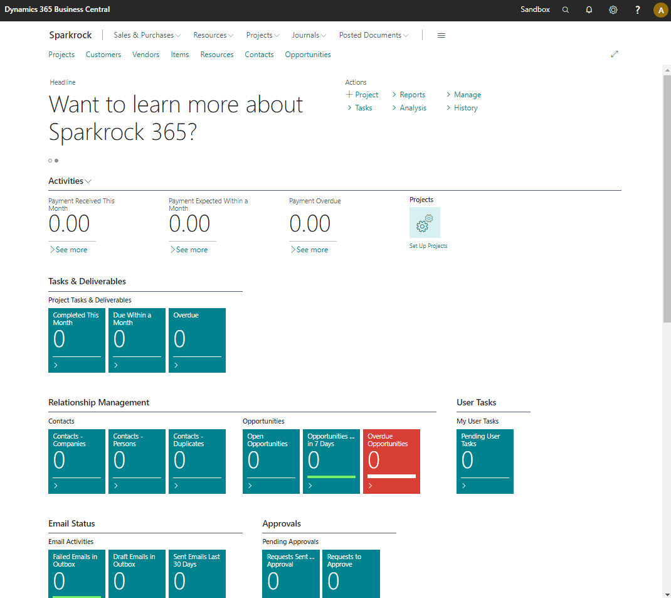671x598 pixels.
Task: Open the Opportunities navigation link
Action: click(x=308, y=55)
